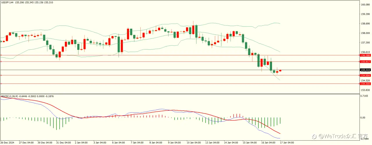The width and height of the screenshot is (372, 145).
Task: Select the 154.904 horizontal line's left handle
Action: pos(1,75)
